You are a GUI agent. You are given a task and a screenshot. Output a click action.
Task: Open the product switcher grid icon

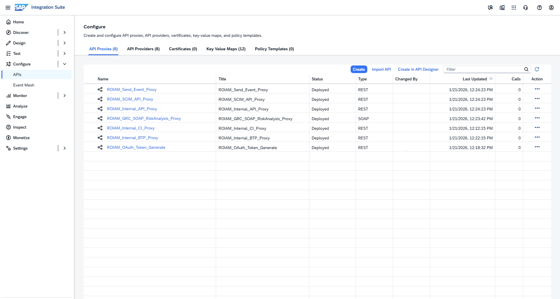[x=514, y=8]
